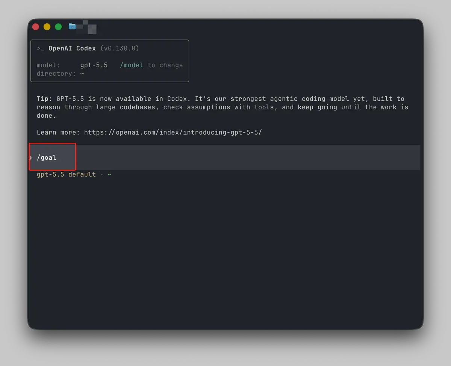This screenshot has height=366, width=451.
Task: Click the 'Learn more:' text
Action: click(x=58, y=132)
